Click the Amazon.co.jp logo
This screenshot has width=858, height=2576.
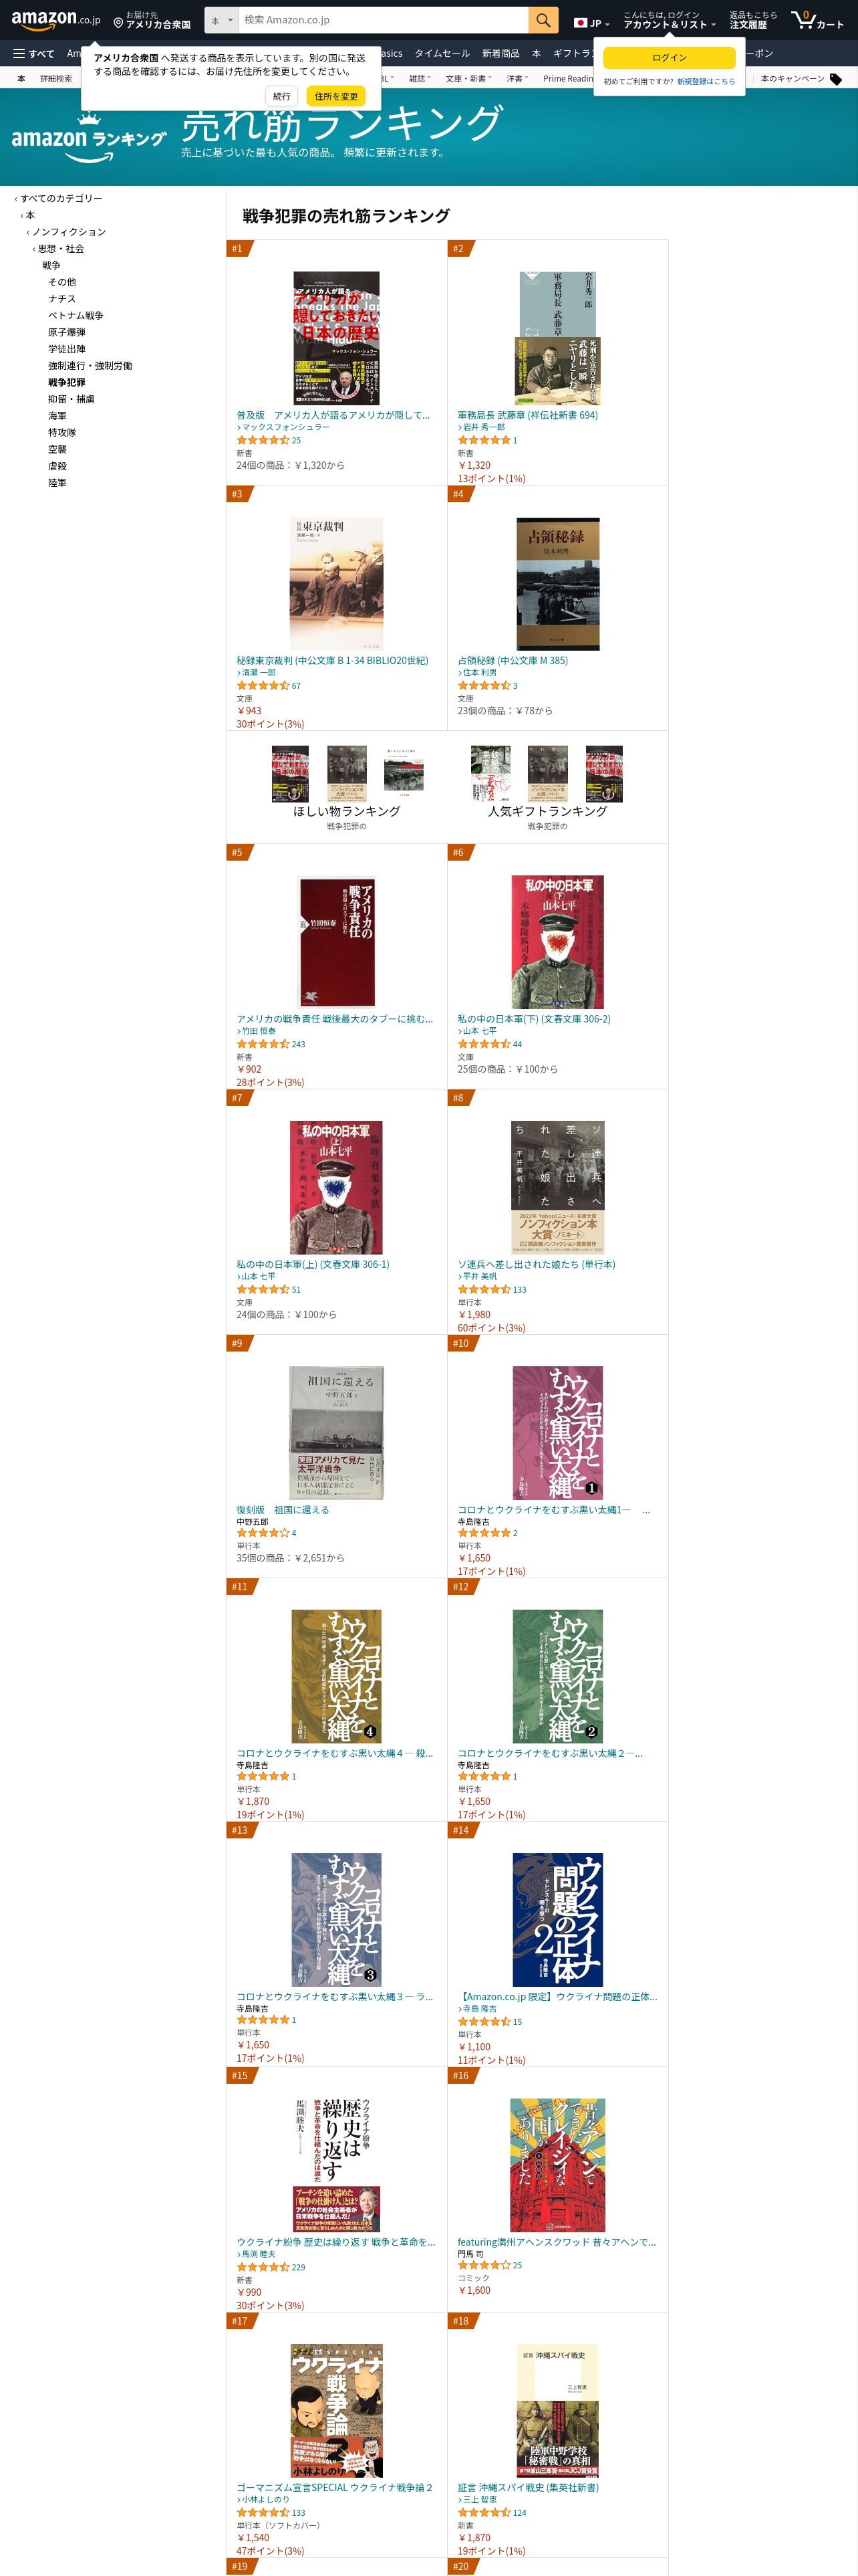pos(56,20)
